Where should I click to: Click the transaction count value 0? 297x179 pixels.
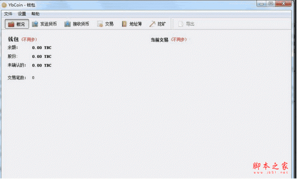33,78
